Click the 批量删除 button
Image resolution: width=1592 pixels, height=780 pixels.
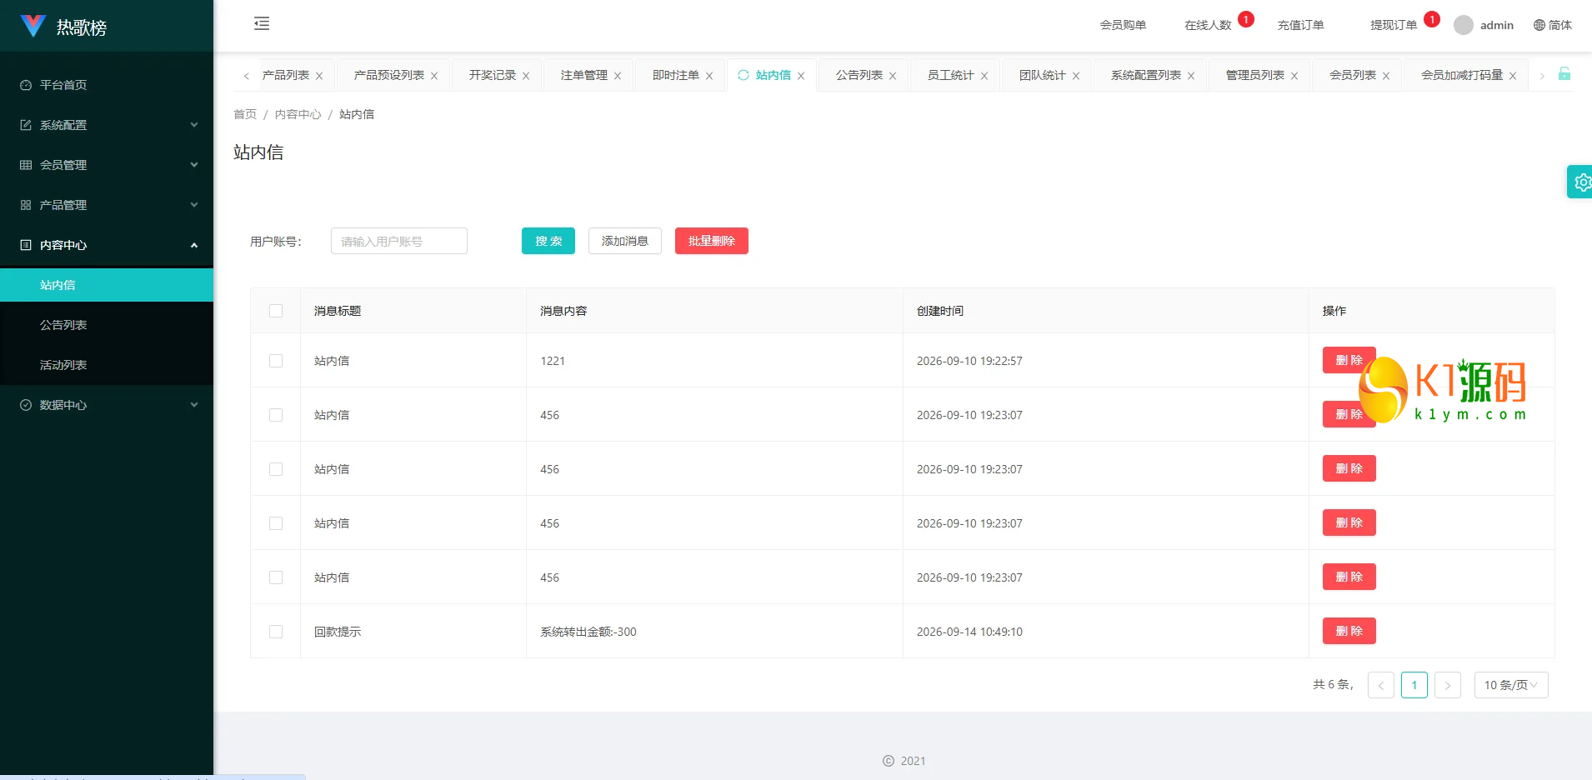click(712, 241)
